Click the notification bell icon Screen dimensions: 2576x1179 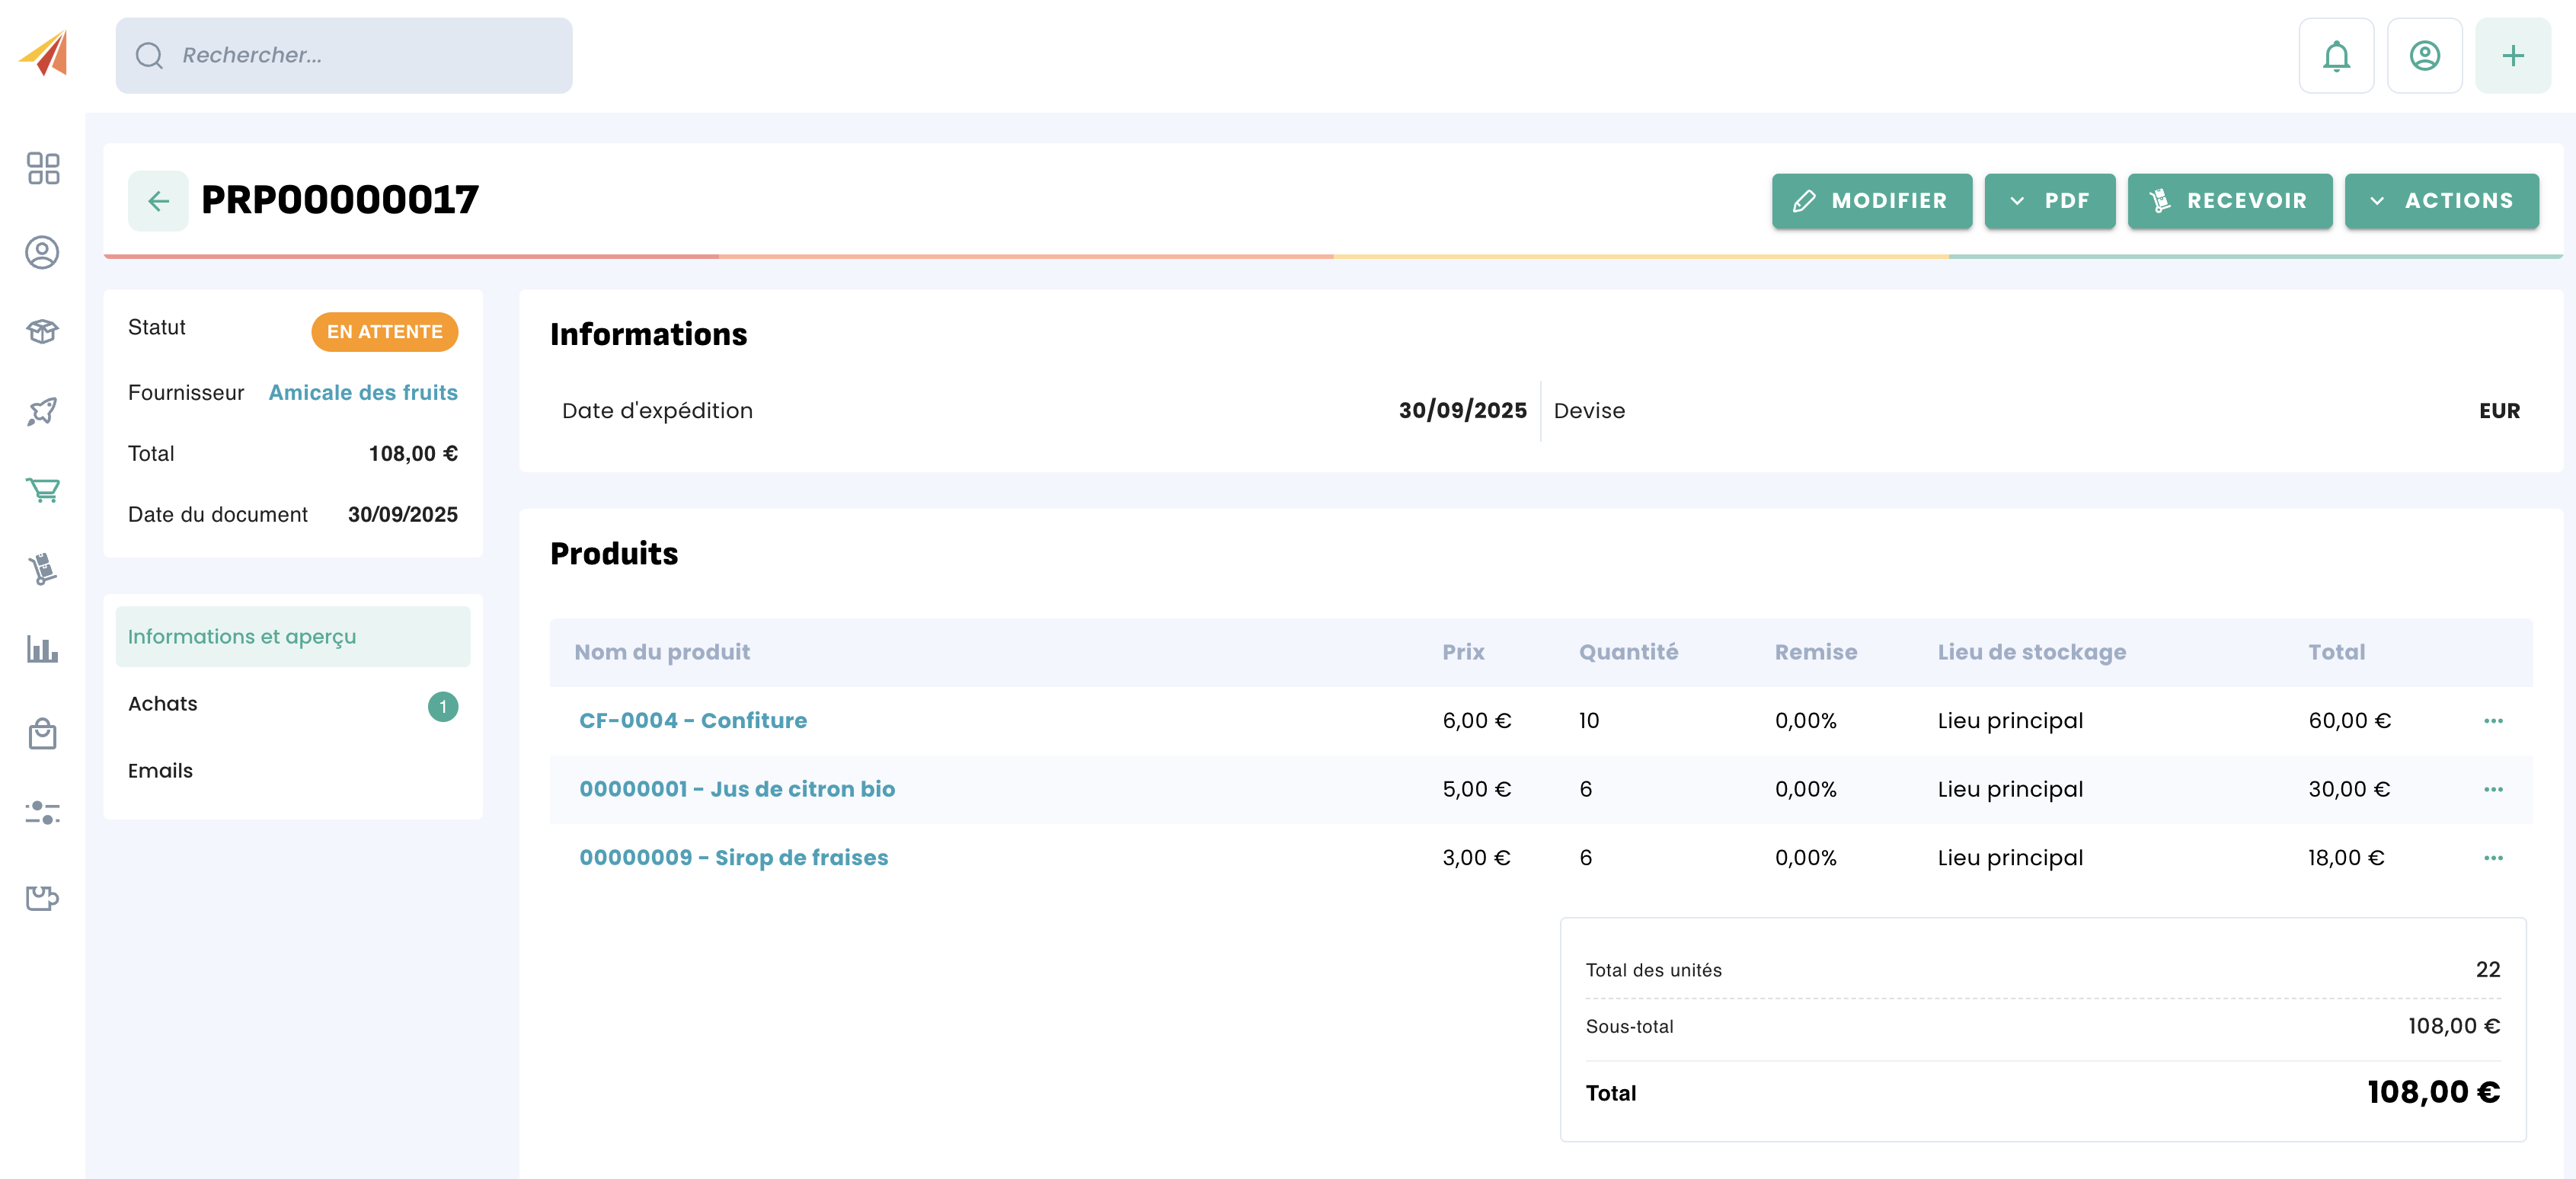(2335, 56)
